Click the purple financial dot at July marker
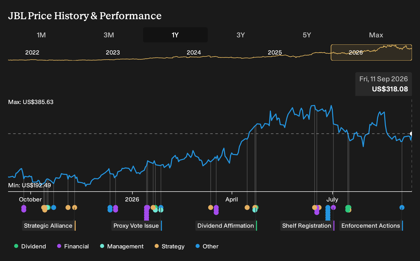 click(x=333, y=207)
